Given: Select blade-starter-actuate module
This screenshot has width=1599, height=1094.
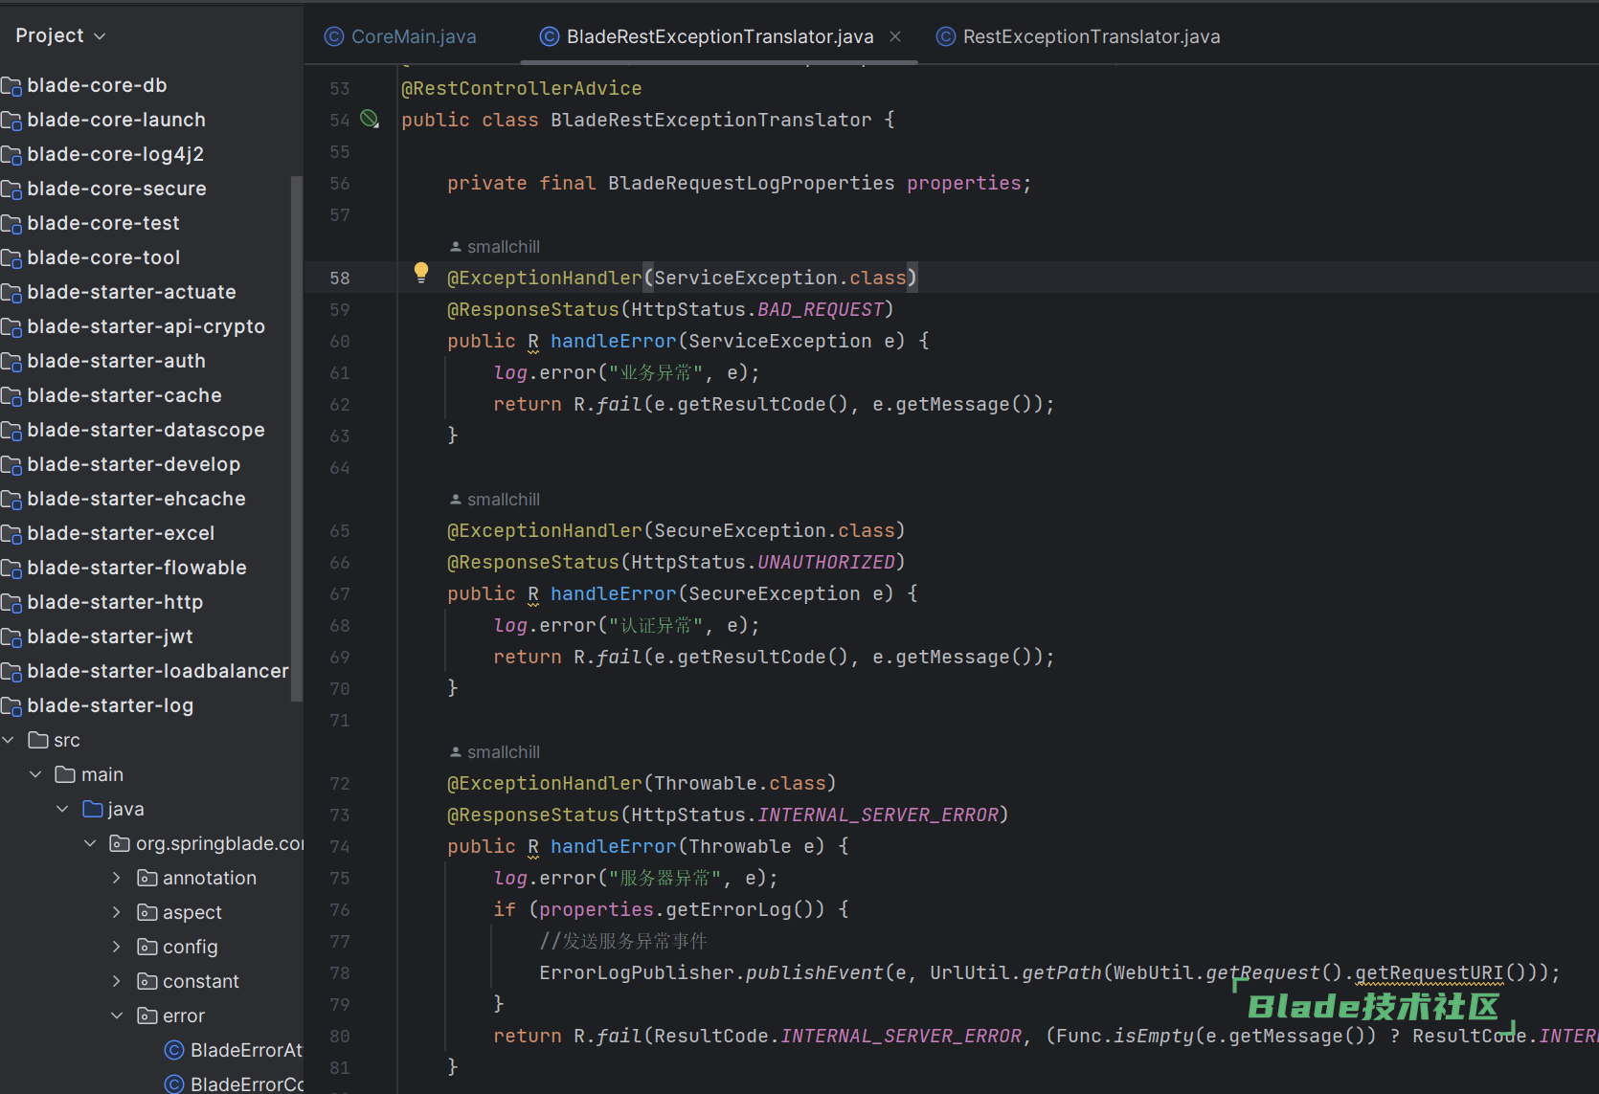Looking at the screenshot, I should [131, 292].
